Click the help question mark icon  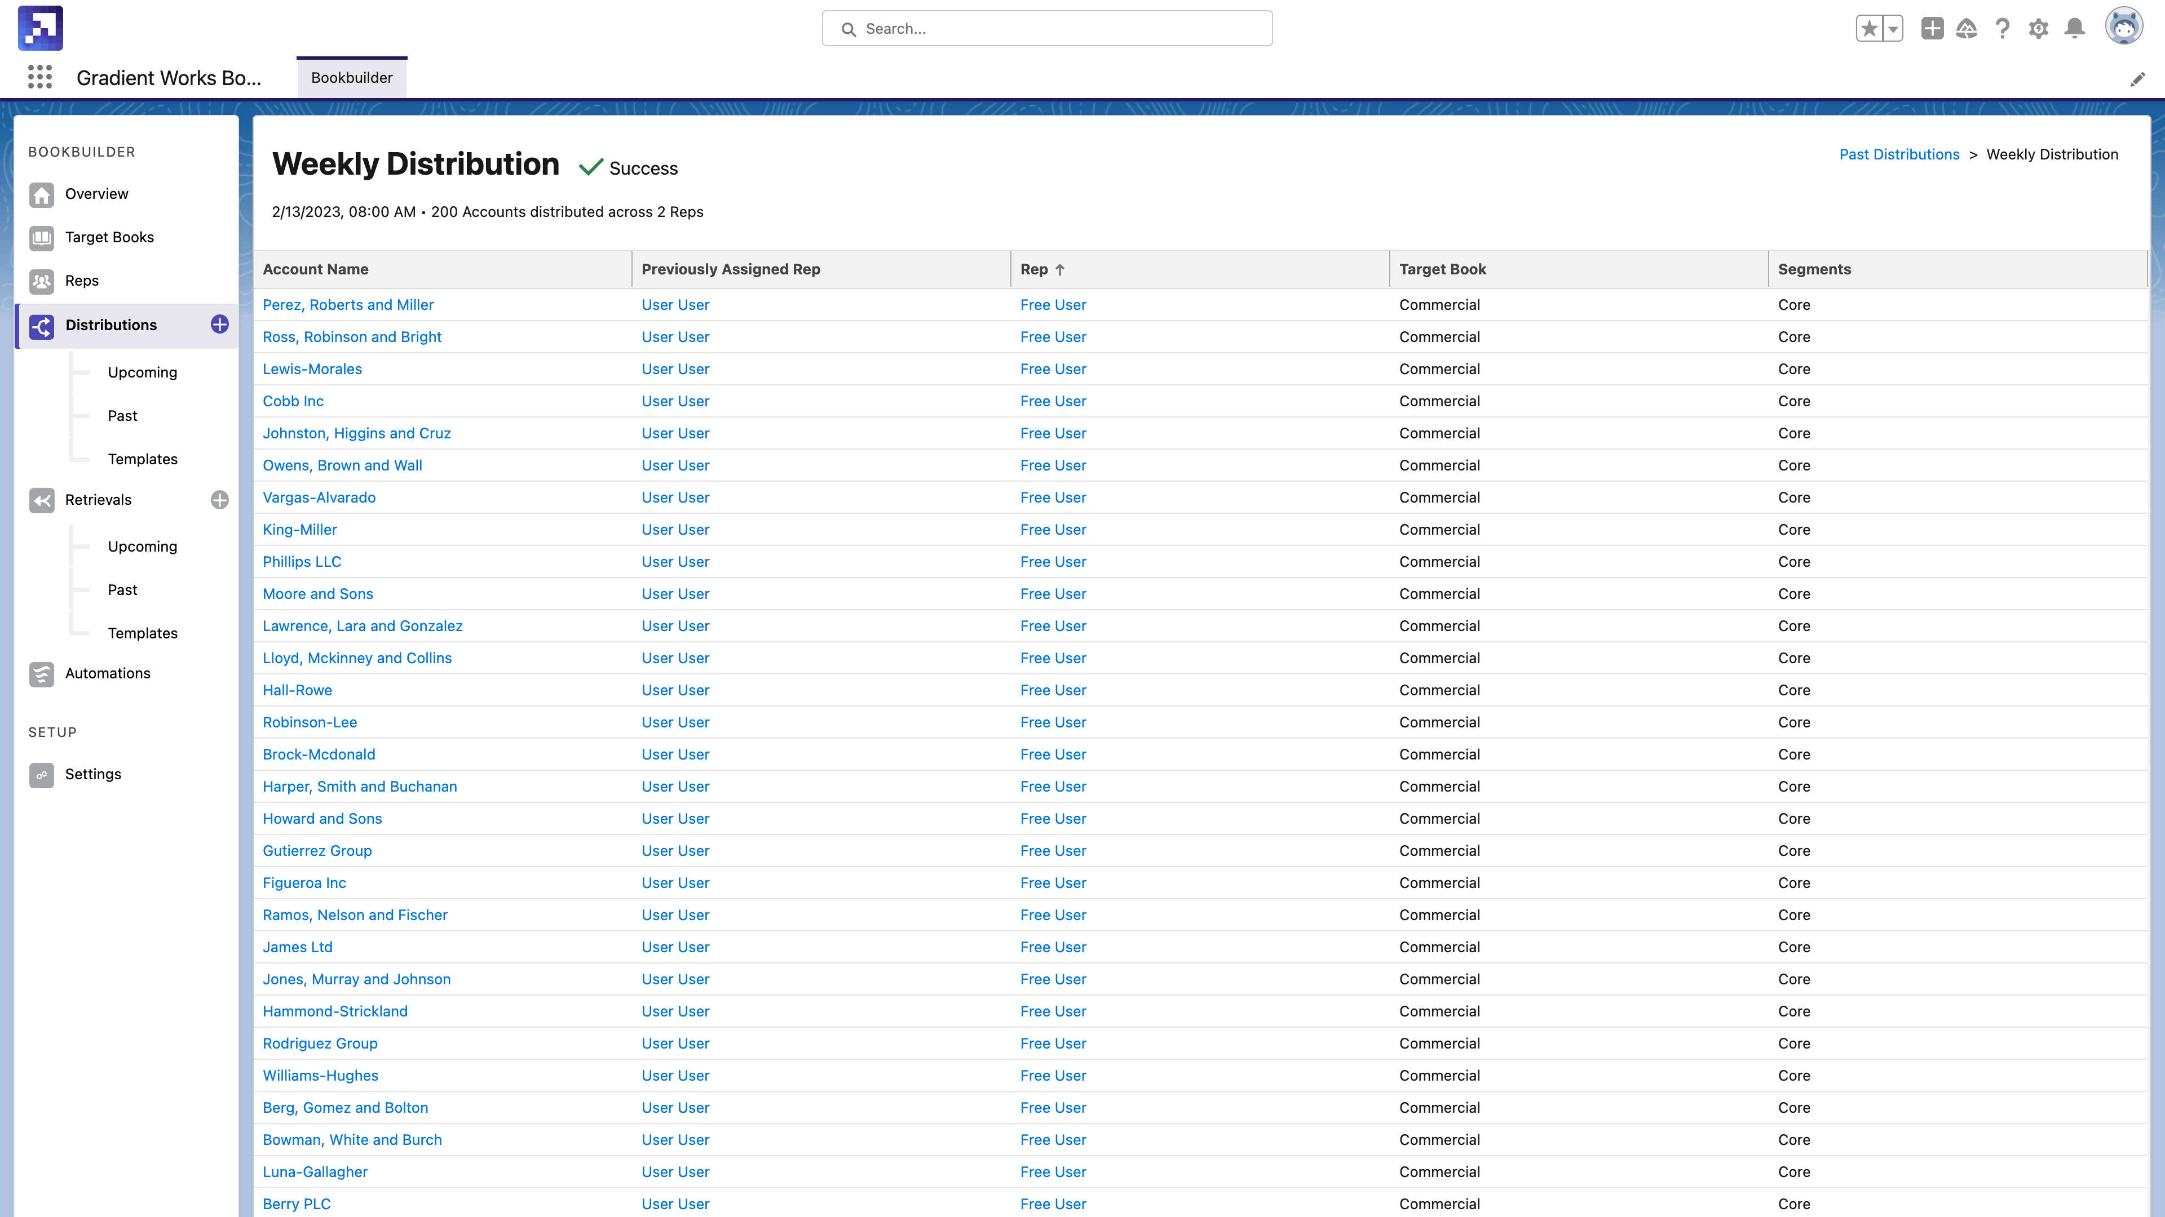pyautogui.click(x=2002, y=28)
